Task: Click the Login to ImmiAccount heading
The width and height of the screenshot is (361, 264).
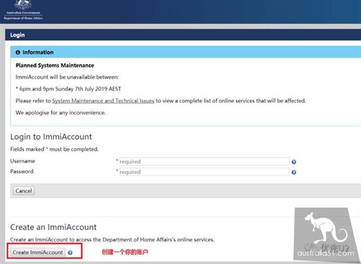Action: point(51,137)
